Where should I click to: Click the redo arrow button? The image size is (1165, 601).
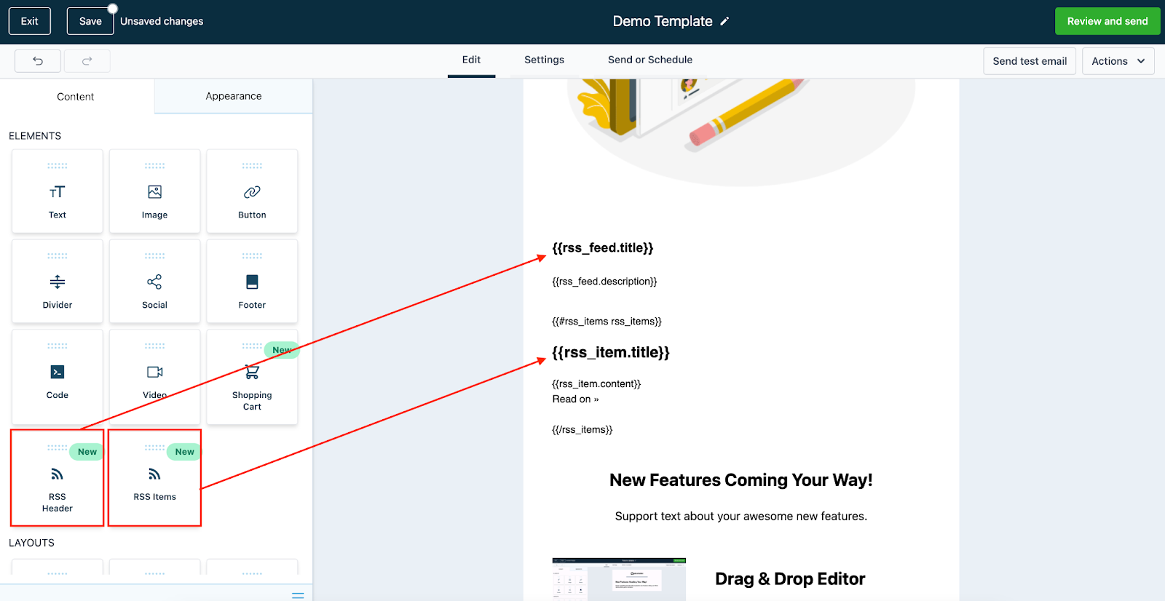tap(87, 61)
